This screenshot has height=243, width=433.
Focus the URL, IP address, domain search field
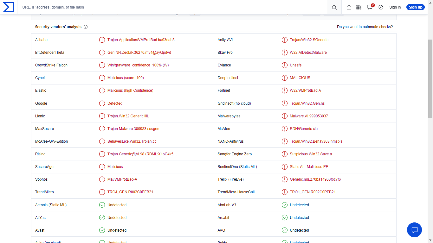(171, 7)
